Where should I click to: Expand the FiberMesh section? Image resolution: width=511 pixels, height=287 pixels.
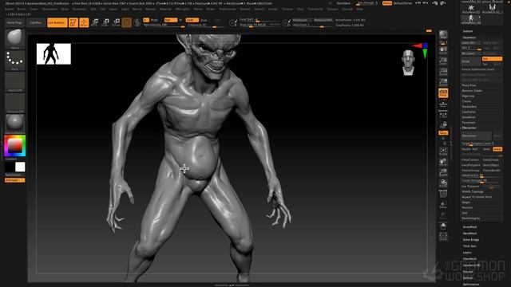pyautogui.click(x=470, y=258)
